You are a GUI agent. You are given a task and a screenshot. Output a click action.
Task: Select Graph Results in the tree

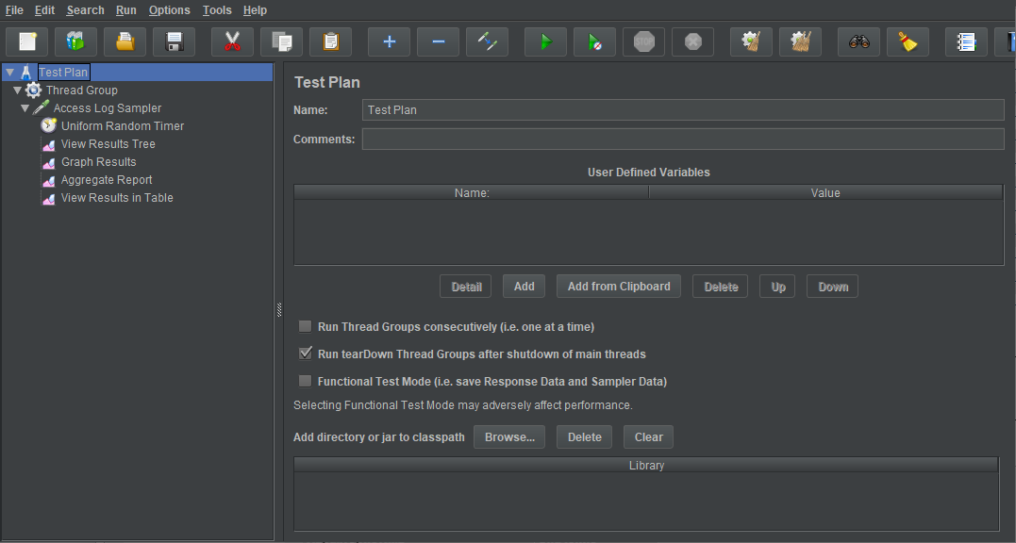pyautogui.click(x=98, y=162)
